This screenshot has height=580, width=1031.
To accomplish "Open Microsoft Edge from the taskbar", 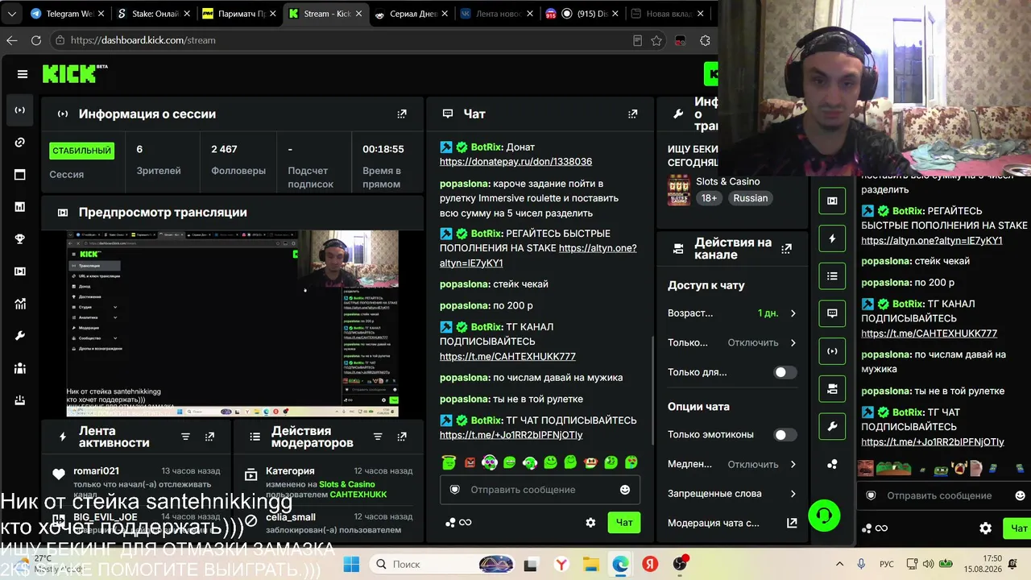I will coord(620,564).
